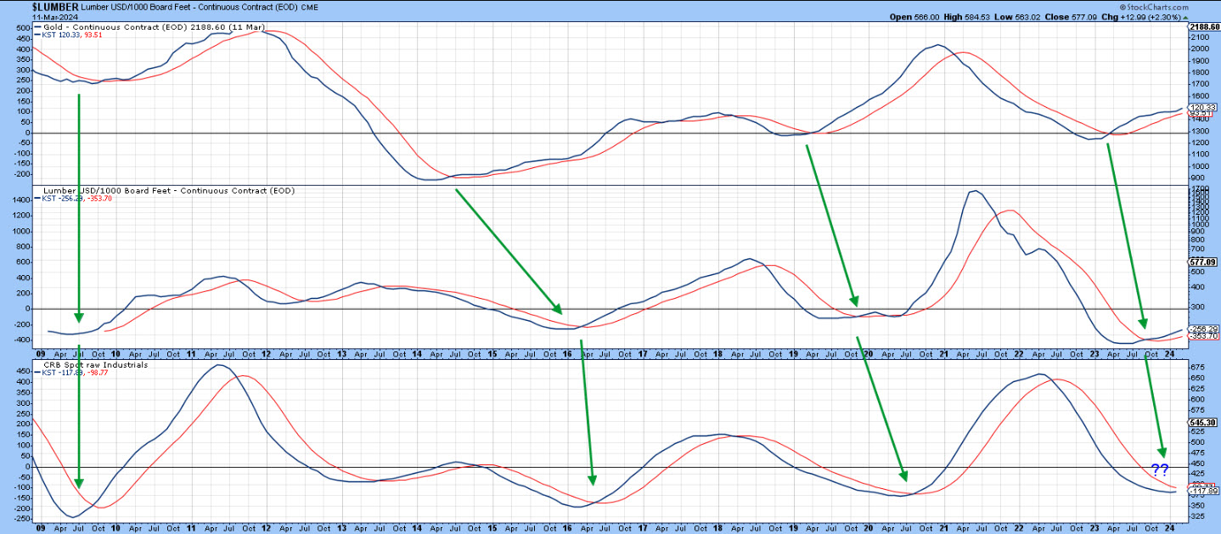Click the $LUMBER ticker symbol in the header

click(56, 5)
